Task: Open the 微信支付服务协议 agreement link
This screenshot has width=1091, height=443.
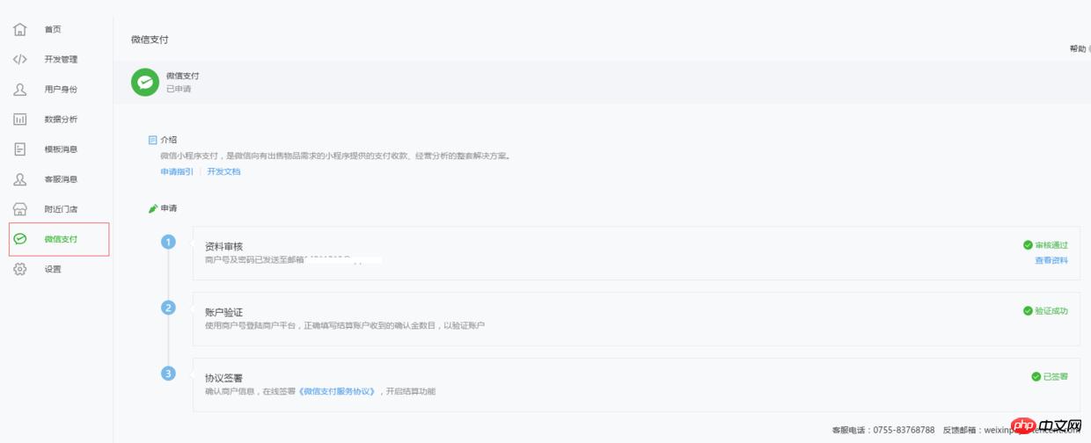Action: coord(339,391)
